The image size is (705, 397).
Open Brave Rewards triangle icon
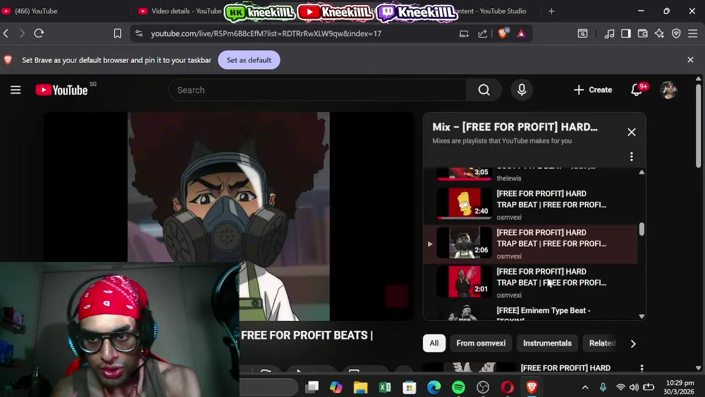pyautogui.click(x=521, y=34)
